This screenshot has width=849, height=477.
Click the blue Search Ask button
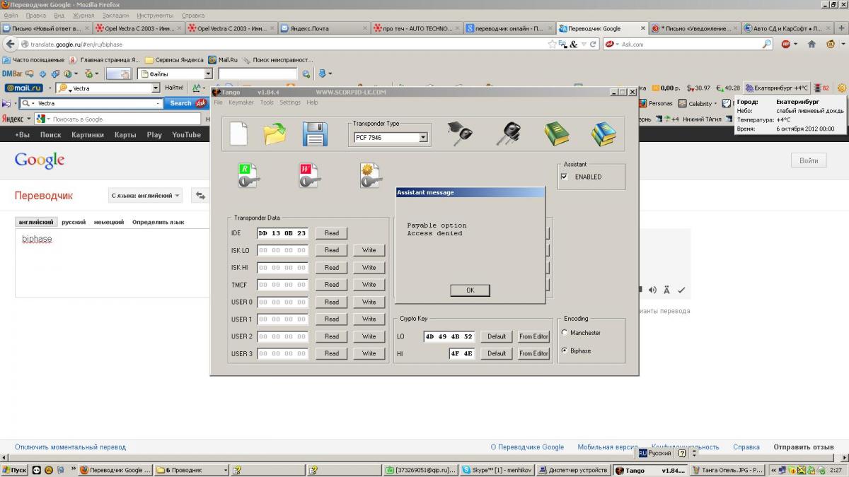[187, 103]
